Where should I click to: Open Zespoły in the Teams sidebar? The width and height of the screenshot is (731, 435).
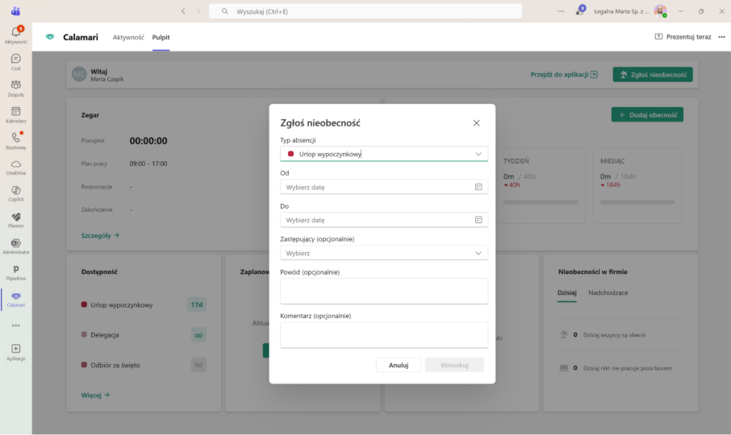tap(16, 89)
